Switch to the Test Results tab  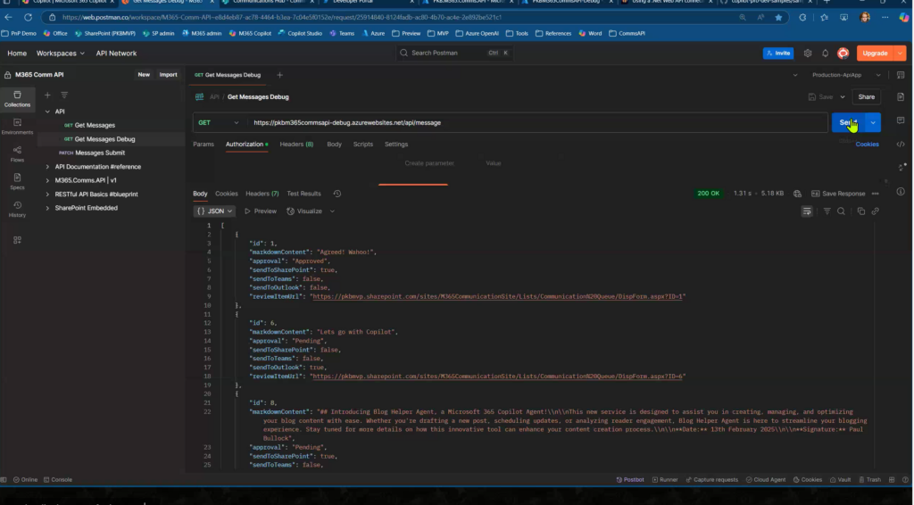click(x=303, y=194)
